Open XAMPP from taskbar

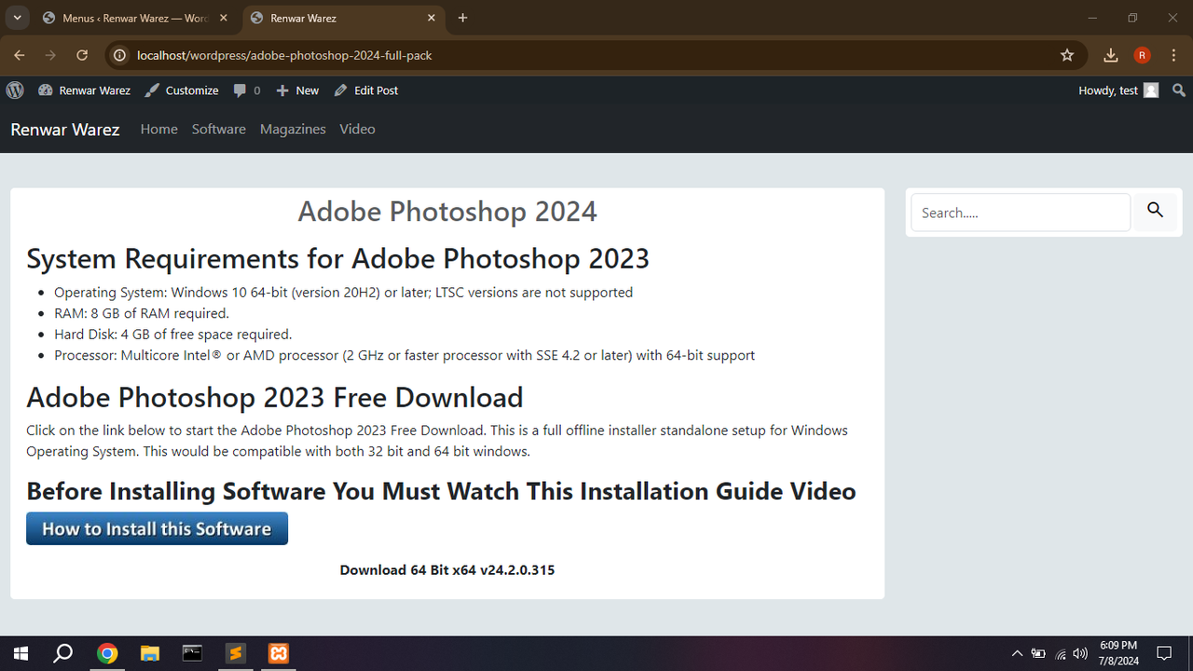(279, 653)
